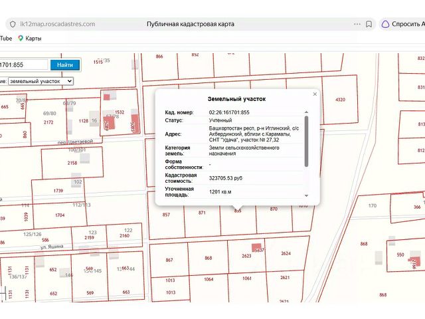Bookmark this page with the bookmark icon
Viewport: 425px width, 319px height.
(369, 24)
